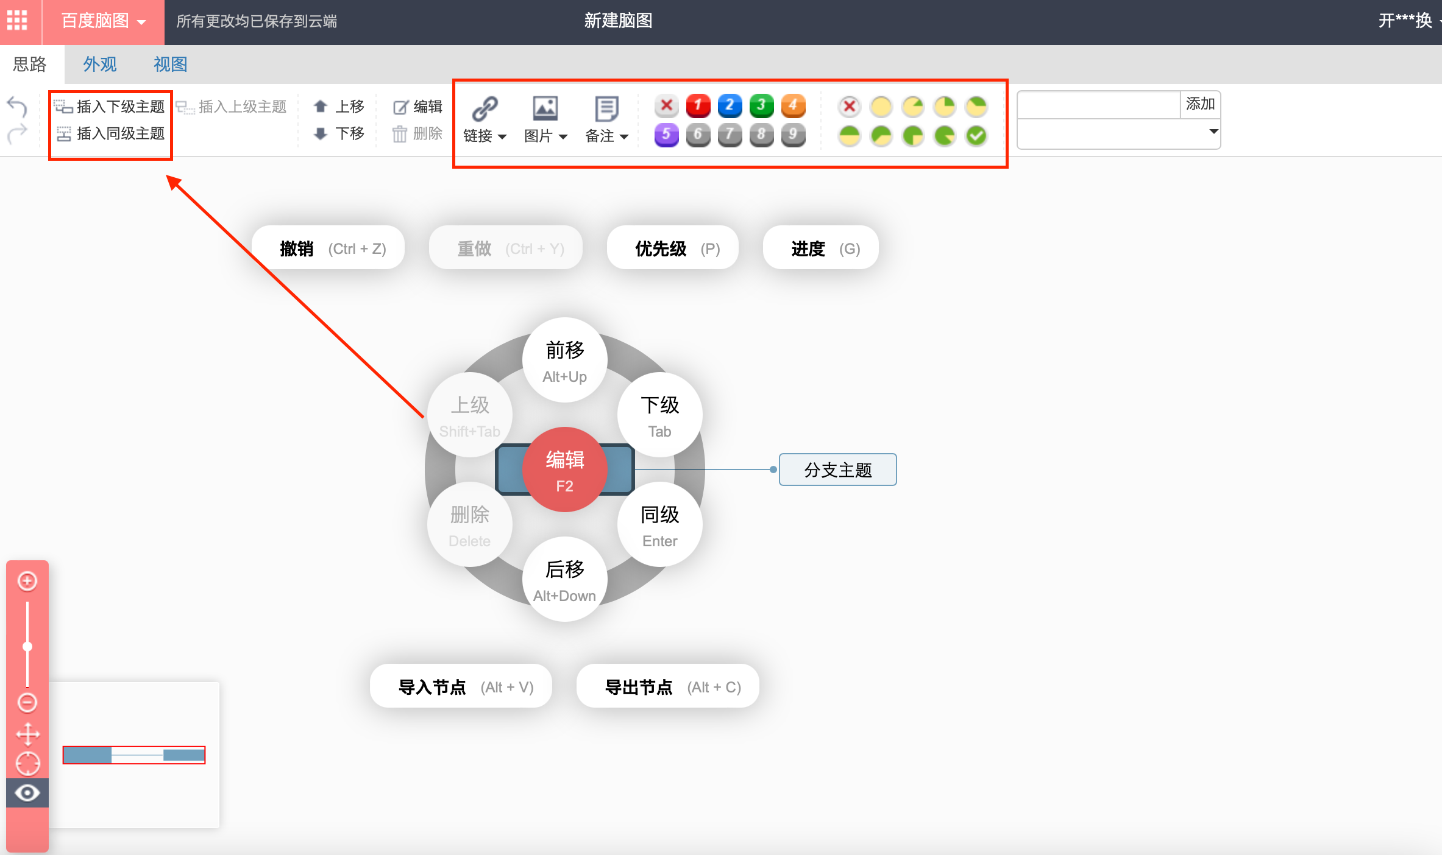Expand the 链接 dropdown arrow

point(502,137)
